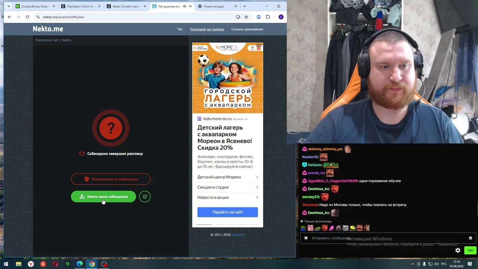Open the blue browser extension icon

pos(259,17)
